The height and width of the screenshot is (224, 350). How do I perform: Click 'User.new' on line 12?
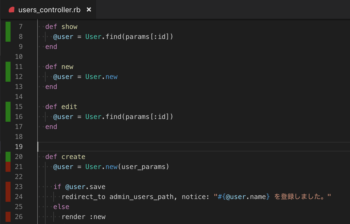tap(101, 77)
